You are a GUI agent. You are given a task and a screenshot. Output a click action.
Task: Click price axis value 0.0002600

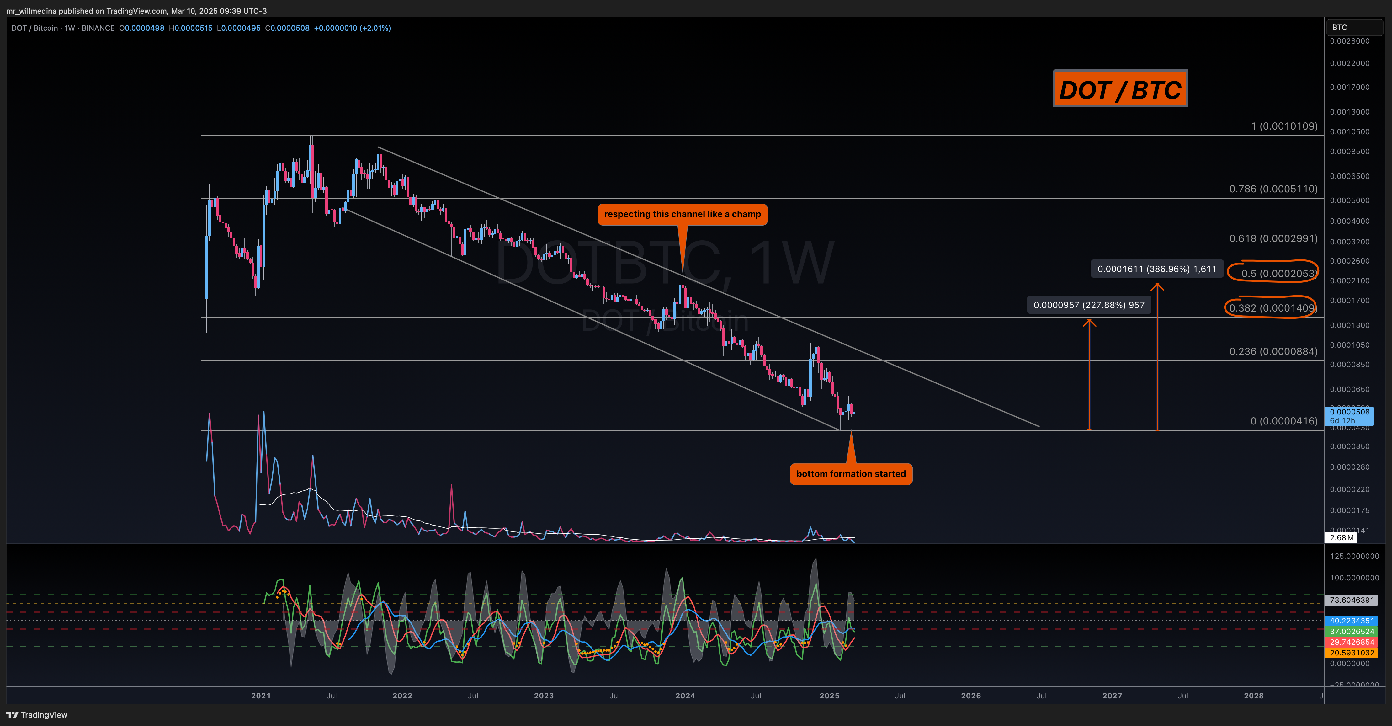pyautogui.click(x=1349, y=261)
